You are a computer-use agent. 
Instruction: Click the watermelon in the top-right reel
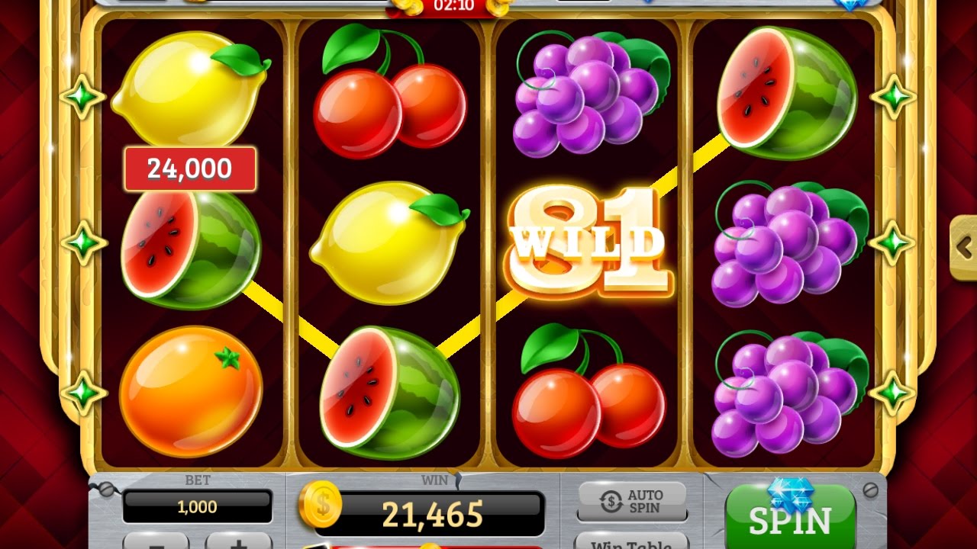pos(786,92)
